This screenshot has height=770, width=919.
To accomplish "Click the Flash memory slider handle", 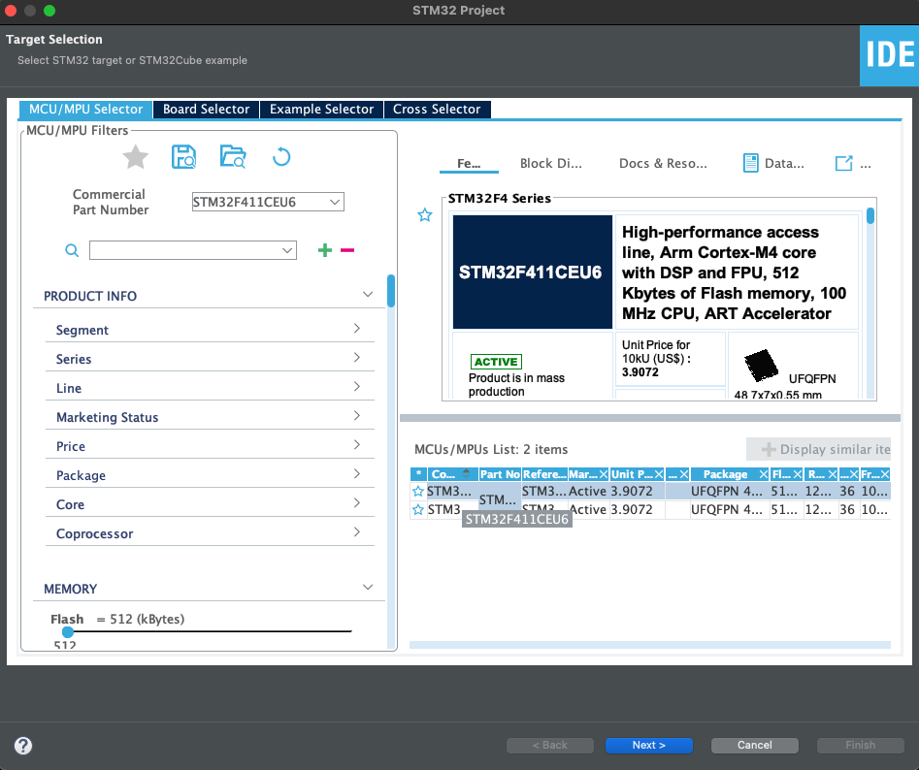I will point(68,632).
